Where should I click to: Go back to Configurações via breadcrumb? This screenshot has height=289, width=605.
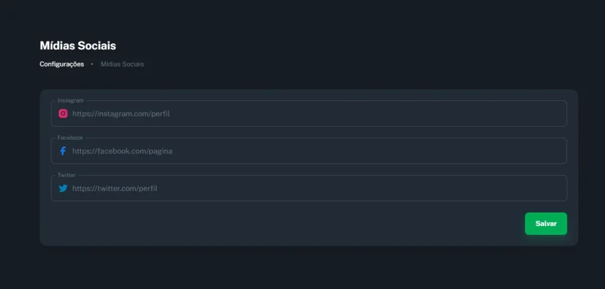[61, 64]
